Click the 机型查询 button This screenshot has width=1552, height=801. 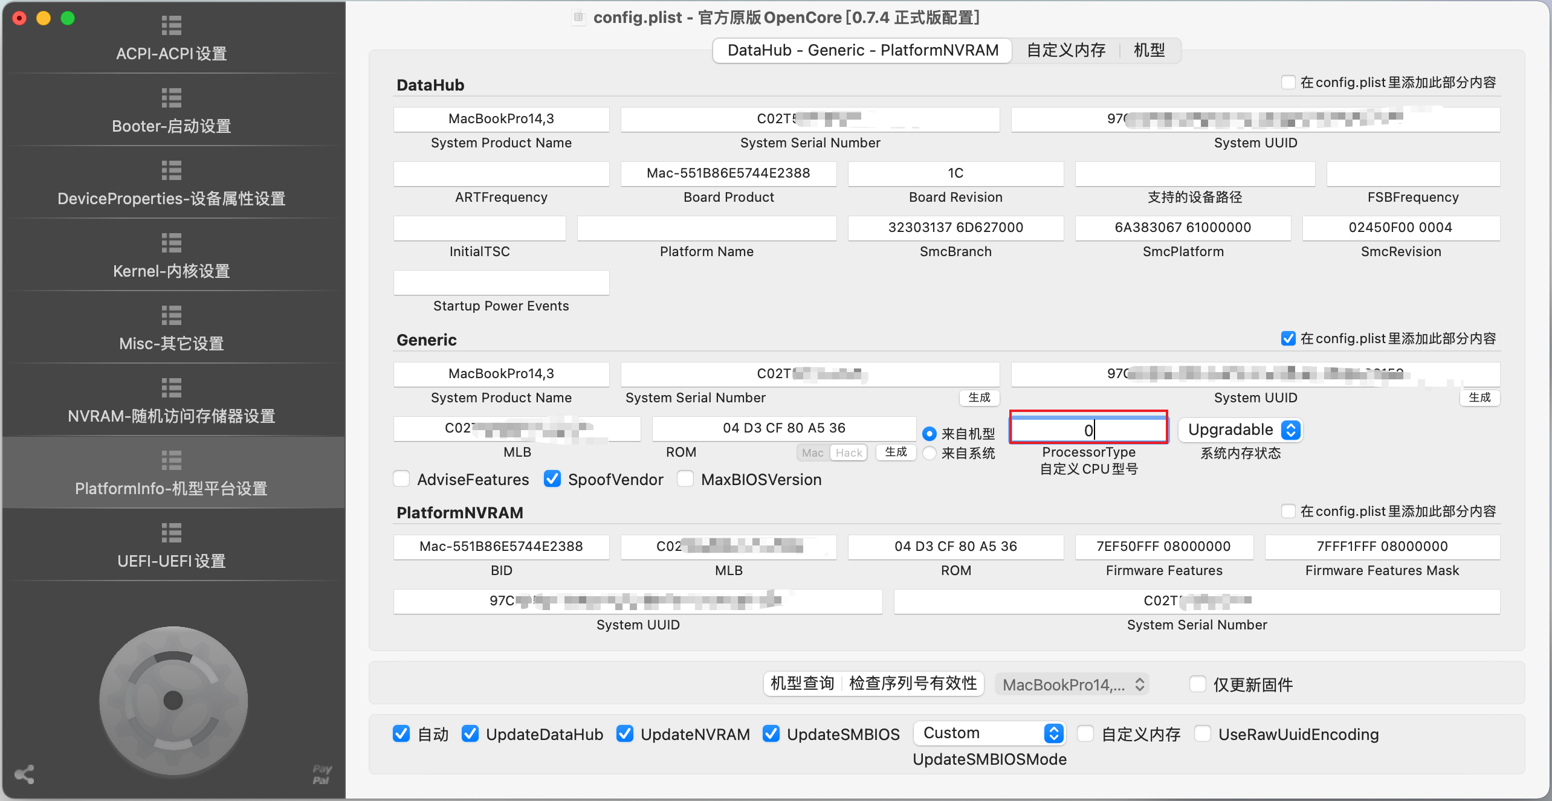(803, 683)
